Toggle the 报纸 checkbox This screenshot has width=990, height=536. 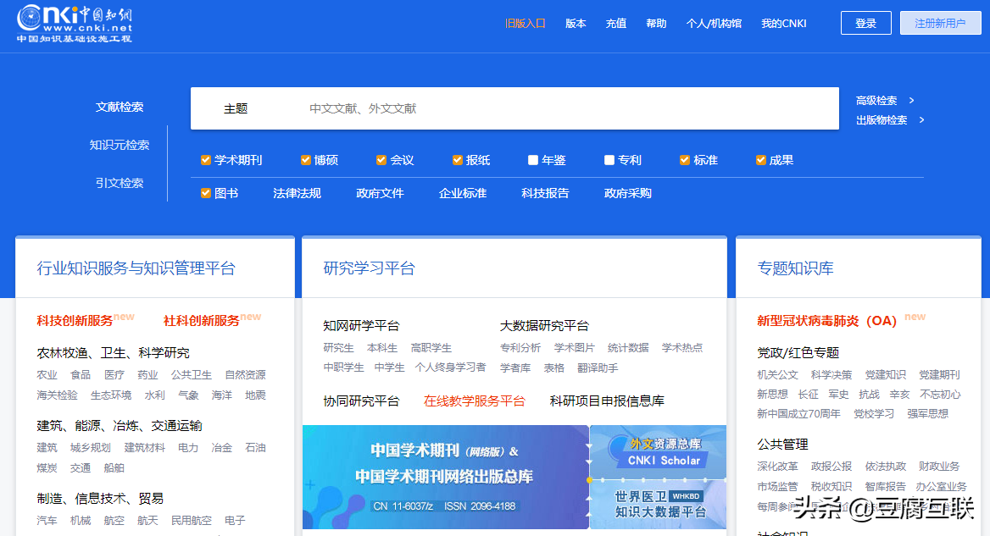coord(457,160)
